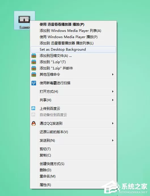Expand the 共享(H) submenu arrow

113,100
